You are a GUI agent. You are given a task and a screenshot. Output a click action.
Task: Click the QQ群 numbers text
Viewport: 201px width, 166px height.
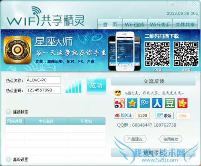[x=147, y=125]
